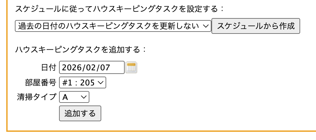Open the 清掃タイプ dropdown showing A
Screen dimensions: 316x140
(x=74, y=97)
